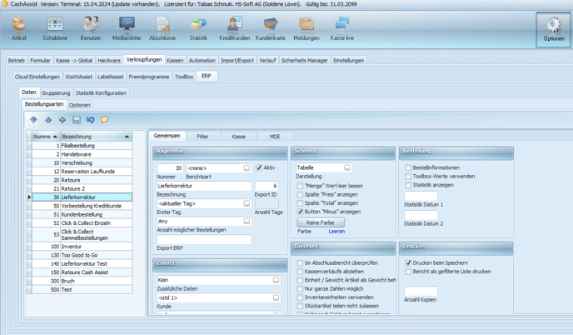Open the Gruppierung tab
Screen dimensions: 573x335
point(56,92)
